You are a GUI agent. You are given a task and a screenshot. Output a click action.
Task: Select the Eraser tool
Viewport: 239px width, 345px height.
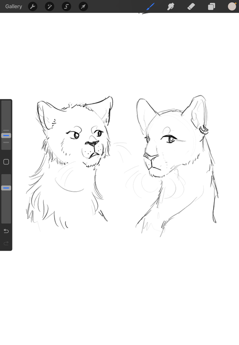191,6
